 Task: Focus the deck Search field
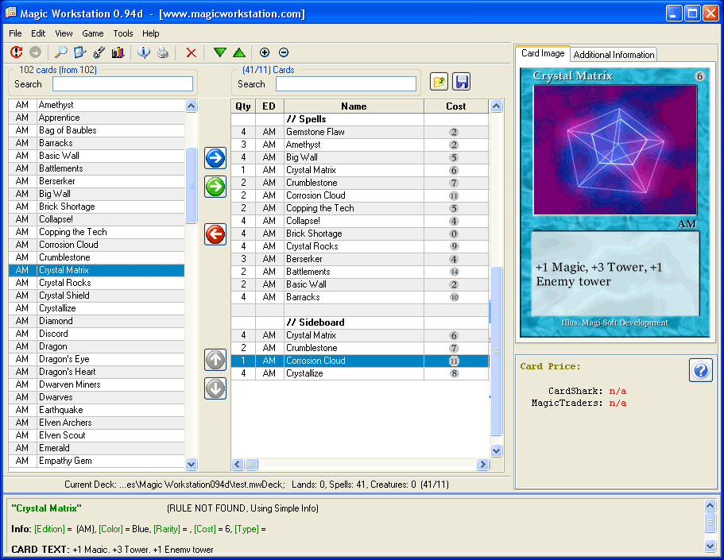(x=346, y=84)
